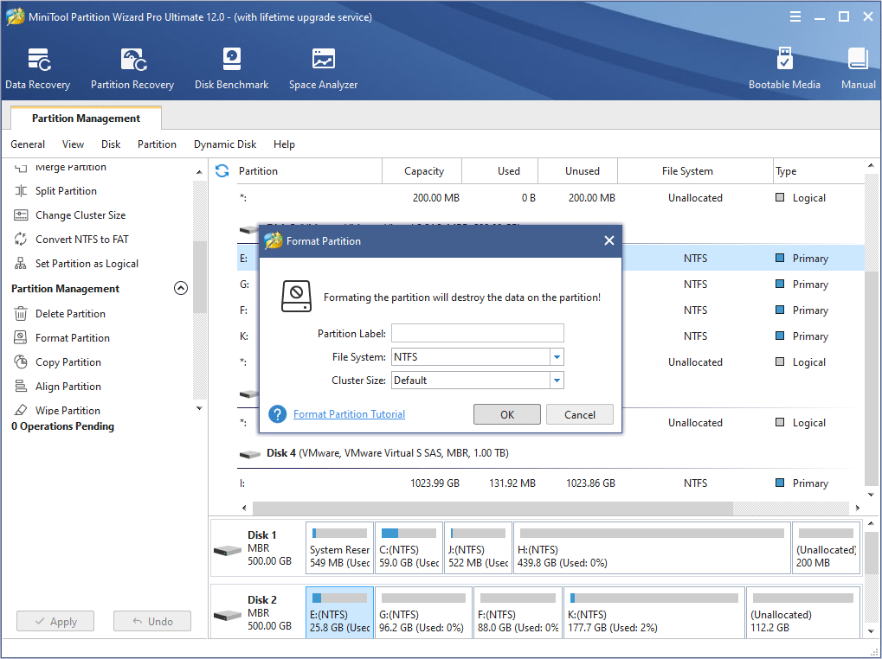The height and width of the screenshot is (659, 882).
Task: Open the hamburger menu in title bar
Action: click(795, 16)
